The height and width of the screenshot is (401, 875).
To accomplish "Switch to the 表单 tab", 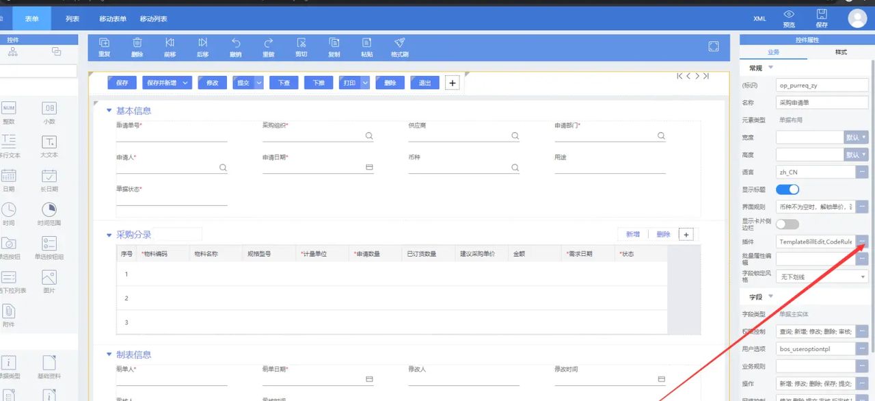I will click(31, 18).
